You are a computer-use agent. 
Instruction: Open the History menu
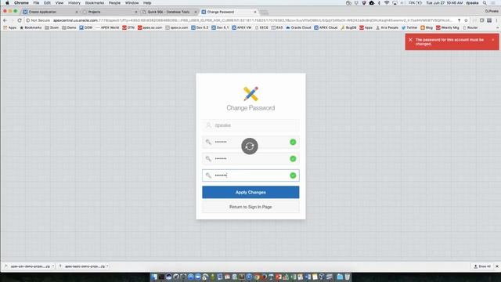click(x=74, y=3)
